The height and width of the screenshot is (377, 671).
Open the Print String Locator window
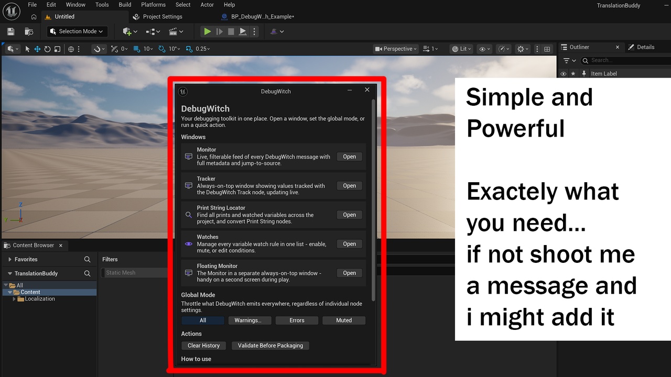click(349, 215)
